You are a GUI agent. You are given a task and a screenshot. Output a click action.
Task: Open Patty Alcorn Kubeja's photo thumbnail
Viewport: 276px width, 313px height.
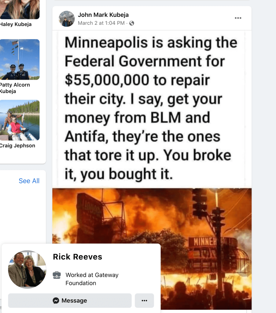[20, 59]
